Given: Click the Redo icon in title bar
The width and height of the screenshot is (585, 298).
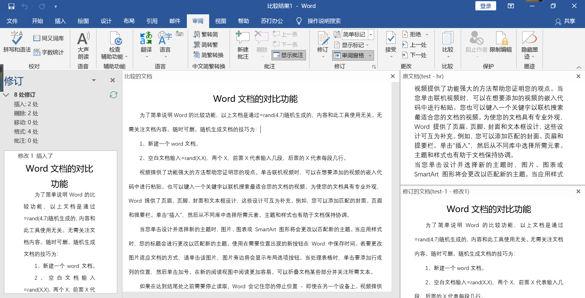Looking at the screenshot, I should (x=42, y=6).
